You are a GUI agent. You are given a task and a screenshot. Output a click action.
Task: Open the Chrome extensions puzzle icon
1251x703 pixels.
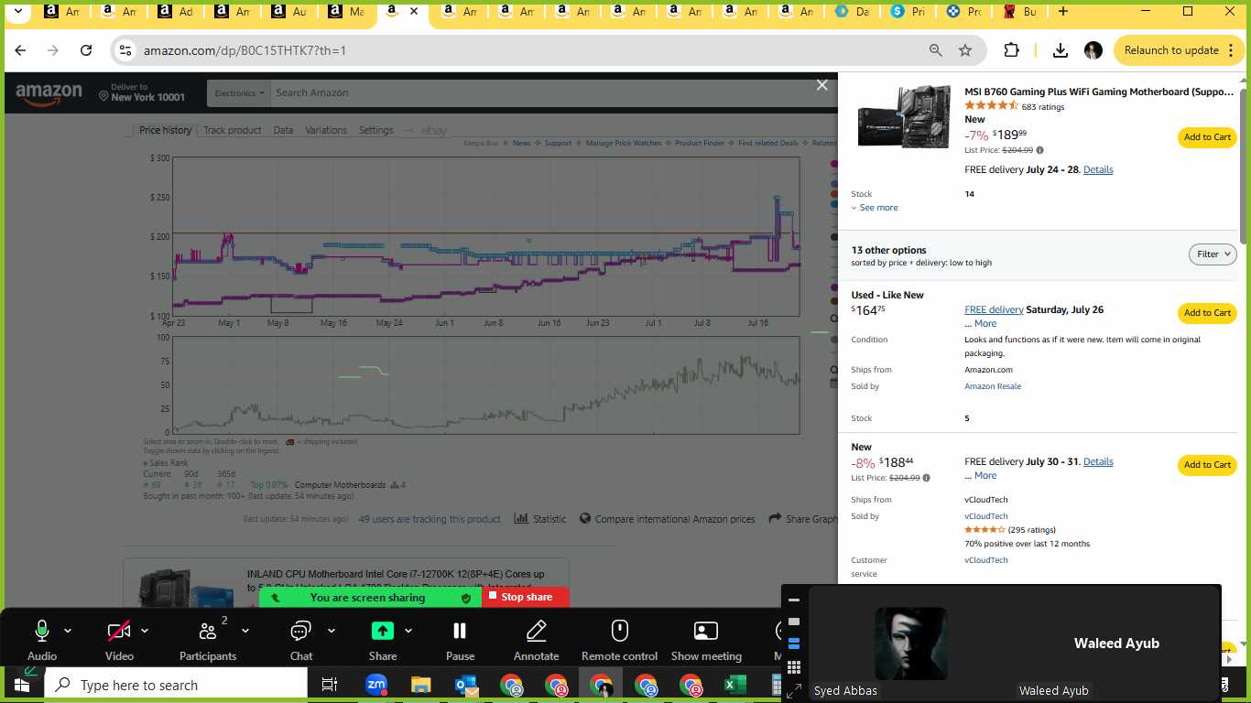pos(1011,50)
